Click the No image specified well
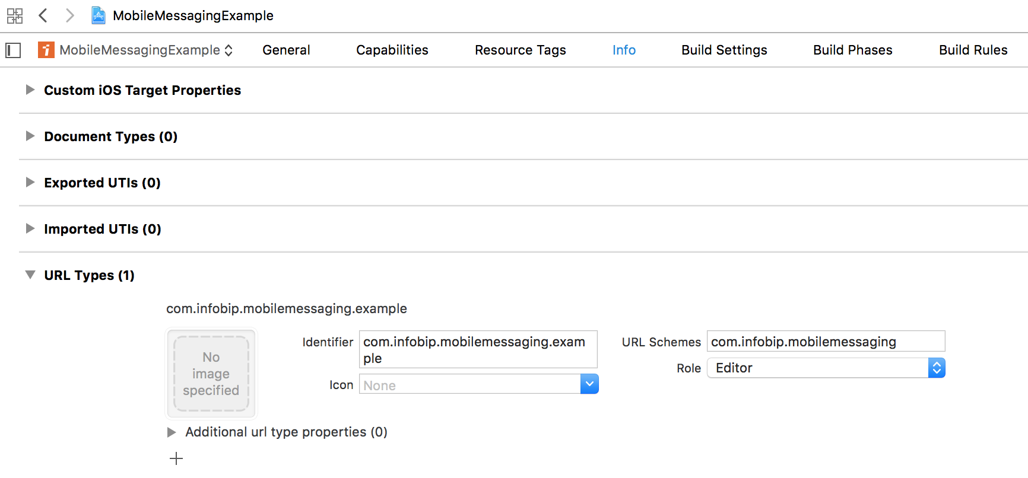 point(211,374)
